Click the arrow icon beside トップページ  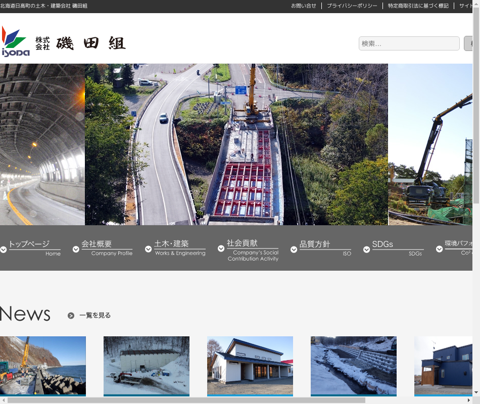click(x=4, y=249)
